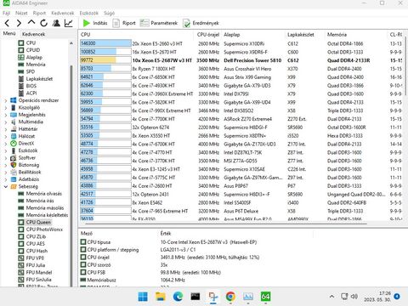This screenshot has width=408, height=306.
Task: Open the Súgó menu
Action: coord(109,13)
